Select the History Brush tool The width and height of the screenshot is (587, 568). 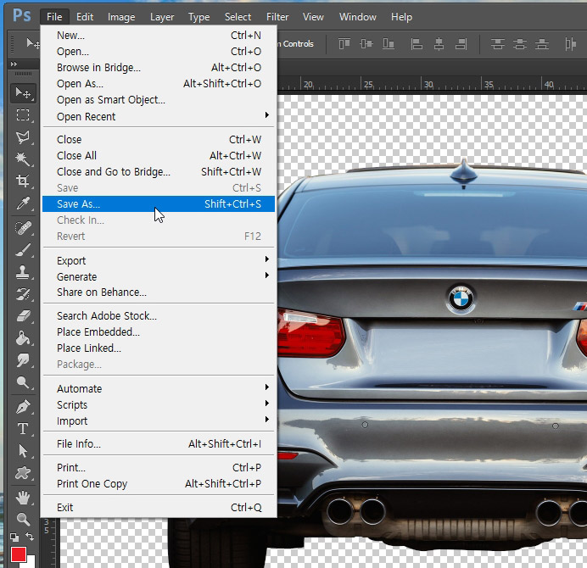(x=23, y=294)
